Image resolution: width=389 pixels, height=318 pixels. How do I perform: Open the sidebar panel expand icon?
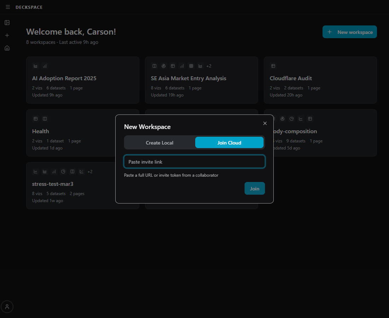click(7, 22)
